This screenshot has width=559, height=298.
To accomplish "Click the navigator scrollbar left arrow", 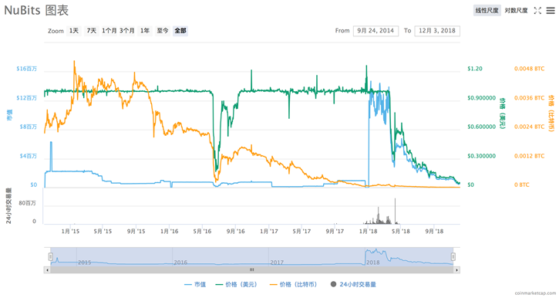I will pyautogui.click(x=47, y=269).
